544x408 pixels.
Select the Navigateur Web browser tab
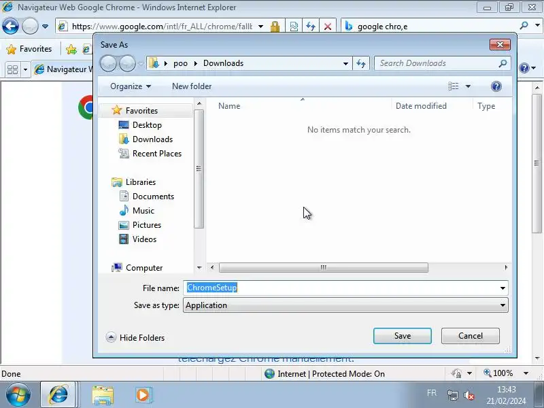click(63, 69)
